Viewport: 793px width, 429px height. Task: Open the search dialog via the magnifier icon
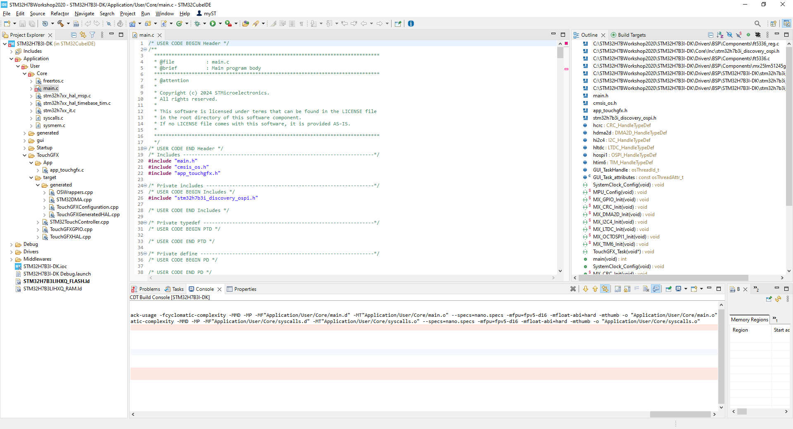point(758,24)
